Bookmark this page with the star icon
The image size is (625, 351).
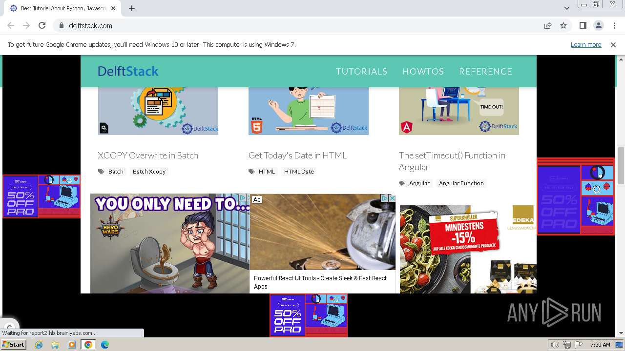coord(563,25)
